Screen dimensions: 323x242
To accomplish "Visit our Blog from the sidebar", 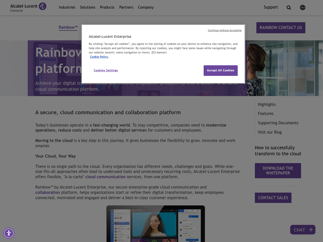I will [270, 132].
